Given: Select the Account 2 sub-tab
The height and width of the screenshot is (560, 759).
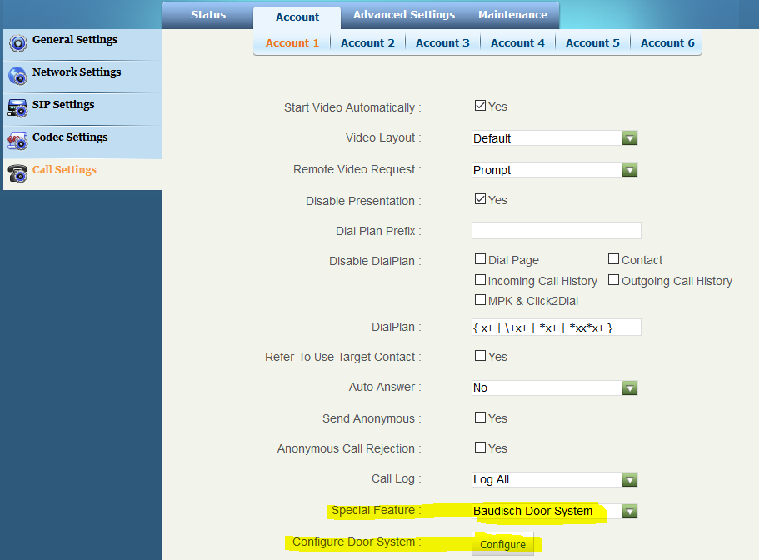Looking at the screenshot, I should (367, 43).
